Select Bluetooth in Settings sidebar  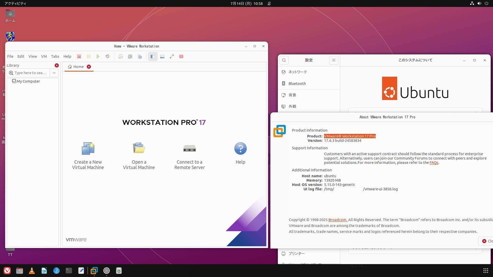point(309,84)
